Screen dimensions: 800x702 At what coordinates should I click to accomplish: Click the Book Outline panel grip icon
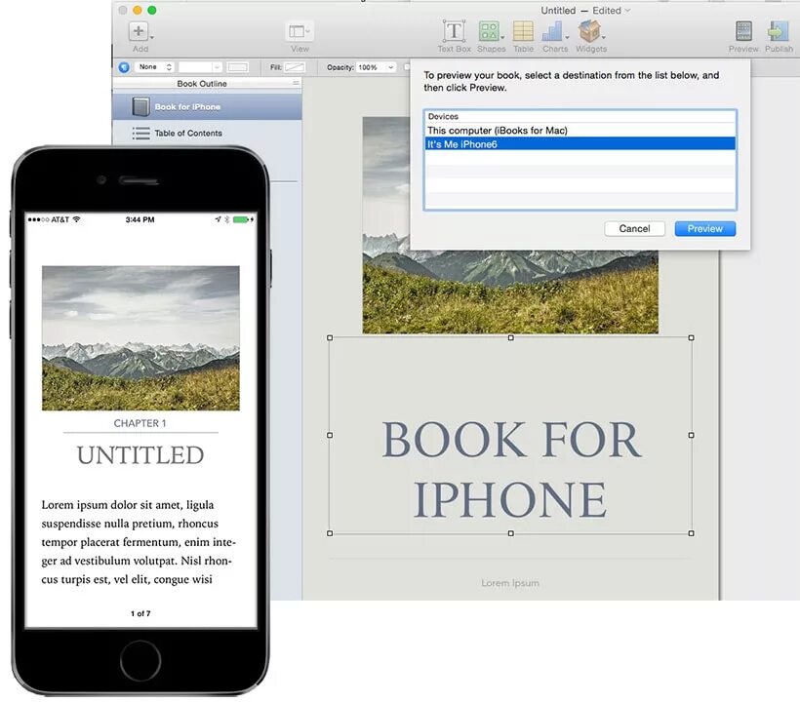click(x=296, y=83)
